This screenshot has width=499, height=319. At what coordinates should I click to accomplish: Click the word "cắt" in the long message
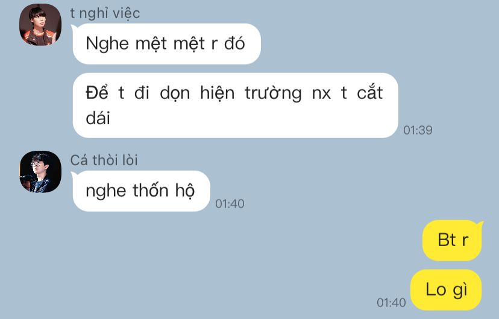[x=370, y=92]
